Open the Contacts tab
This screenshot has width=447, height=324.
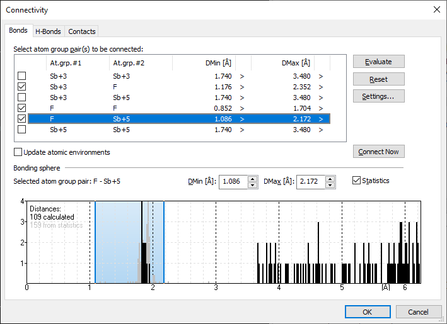coord(82,31)
